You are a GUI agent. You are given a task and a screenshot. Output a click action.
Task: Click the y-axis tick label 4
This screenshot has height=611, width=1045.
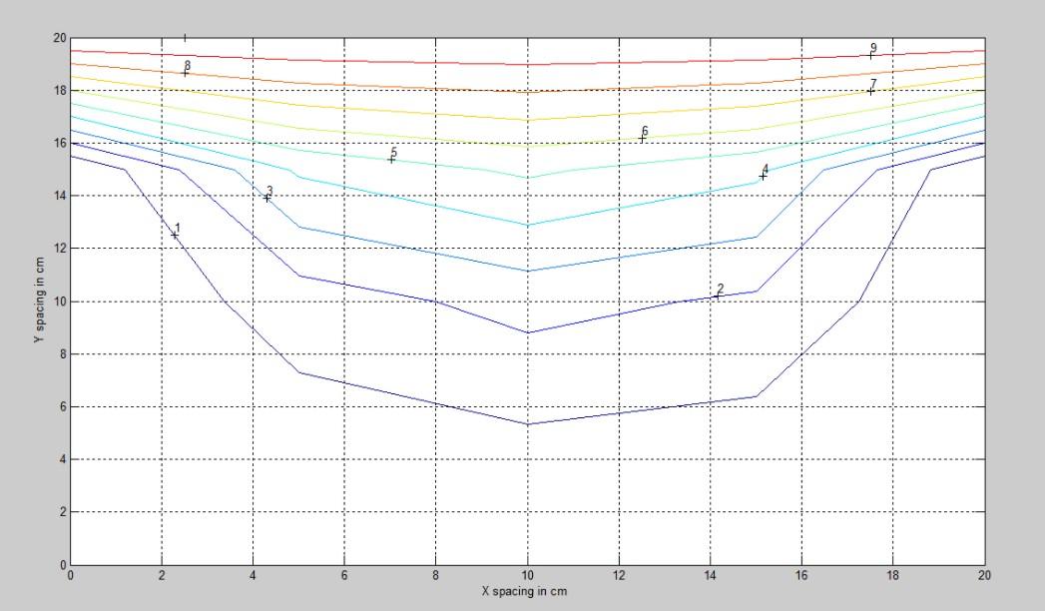63,460
